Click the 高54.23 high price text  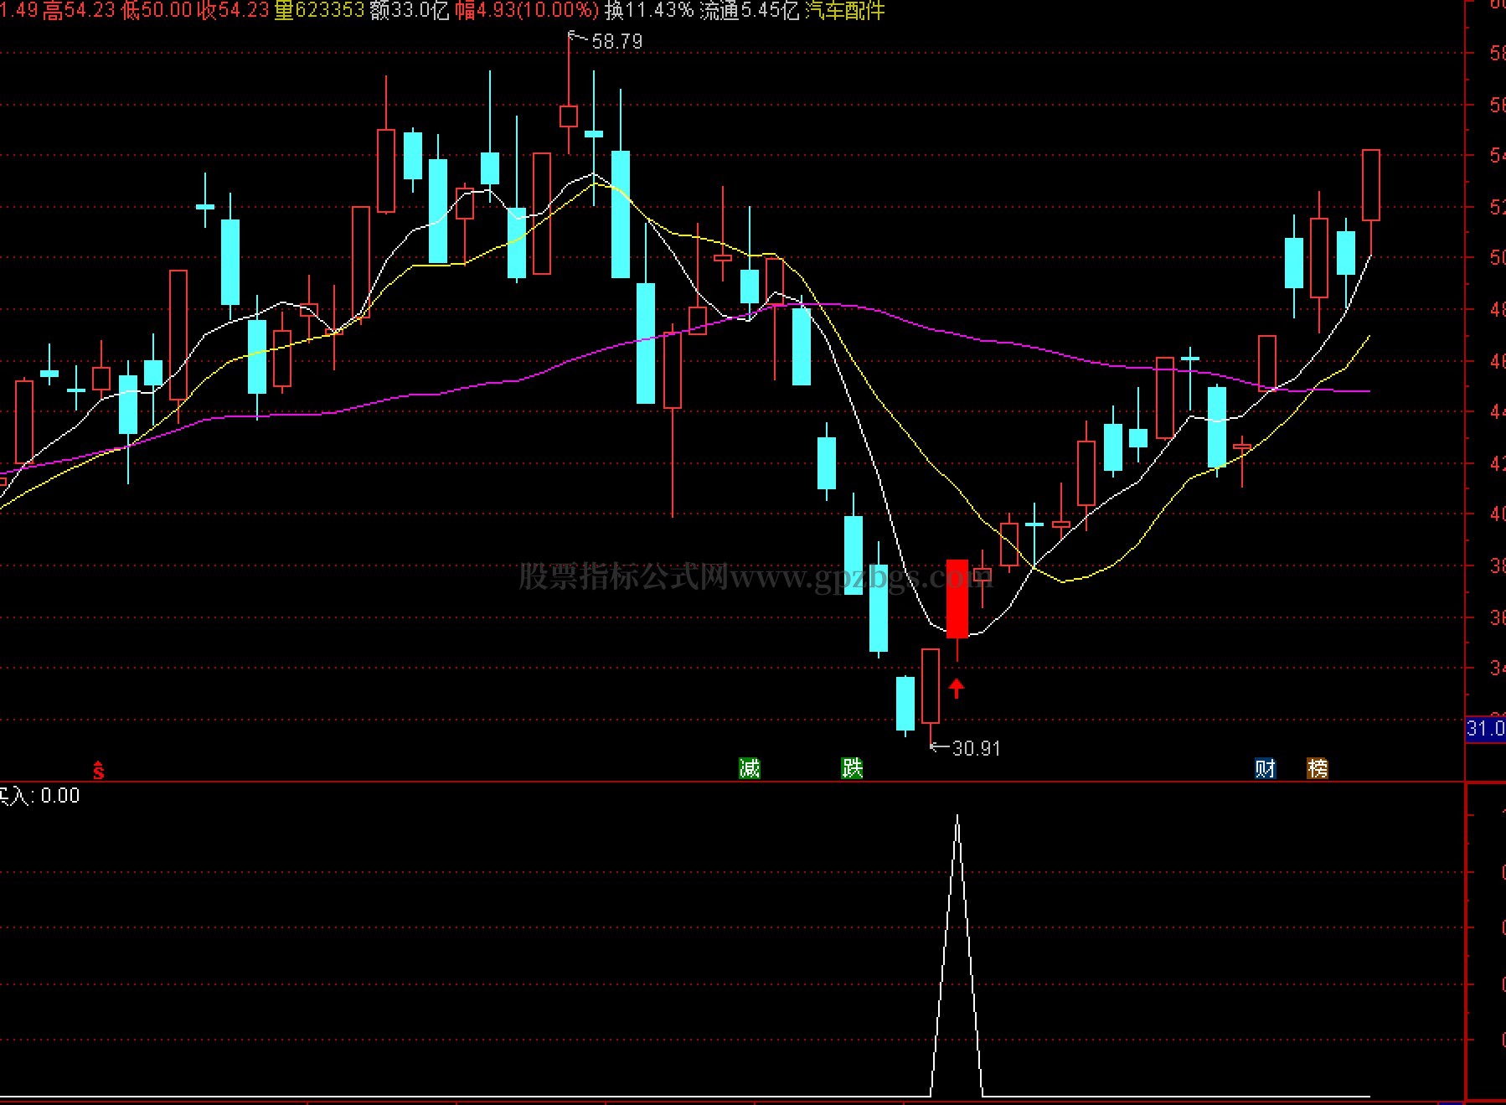[x=81, y=10]
